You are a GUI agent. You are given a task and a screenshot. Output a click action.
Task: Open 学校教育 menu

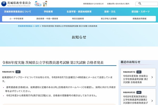coord(48,12)
